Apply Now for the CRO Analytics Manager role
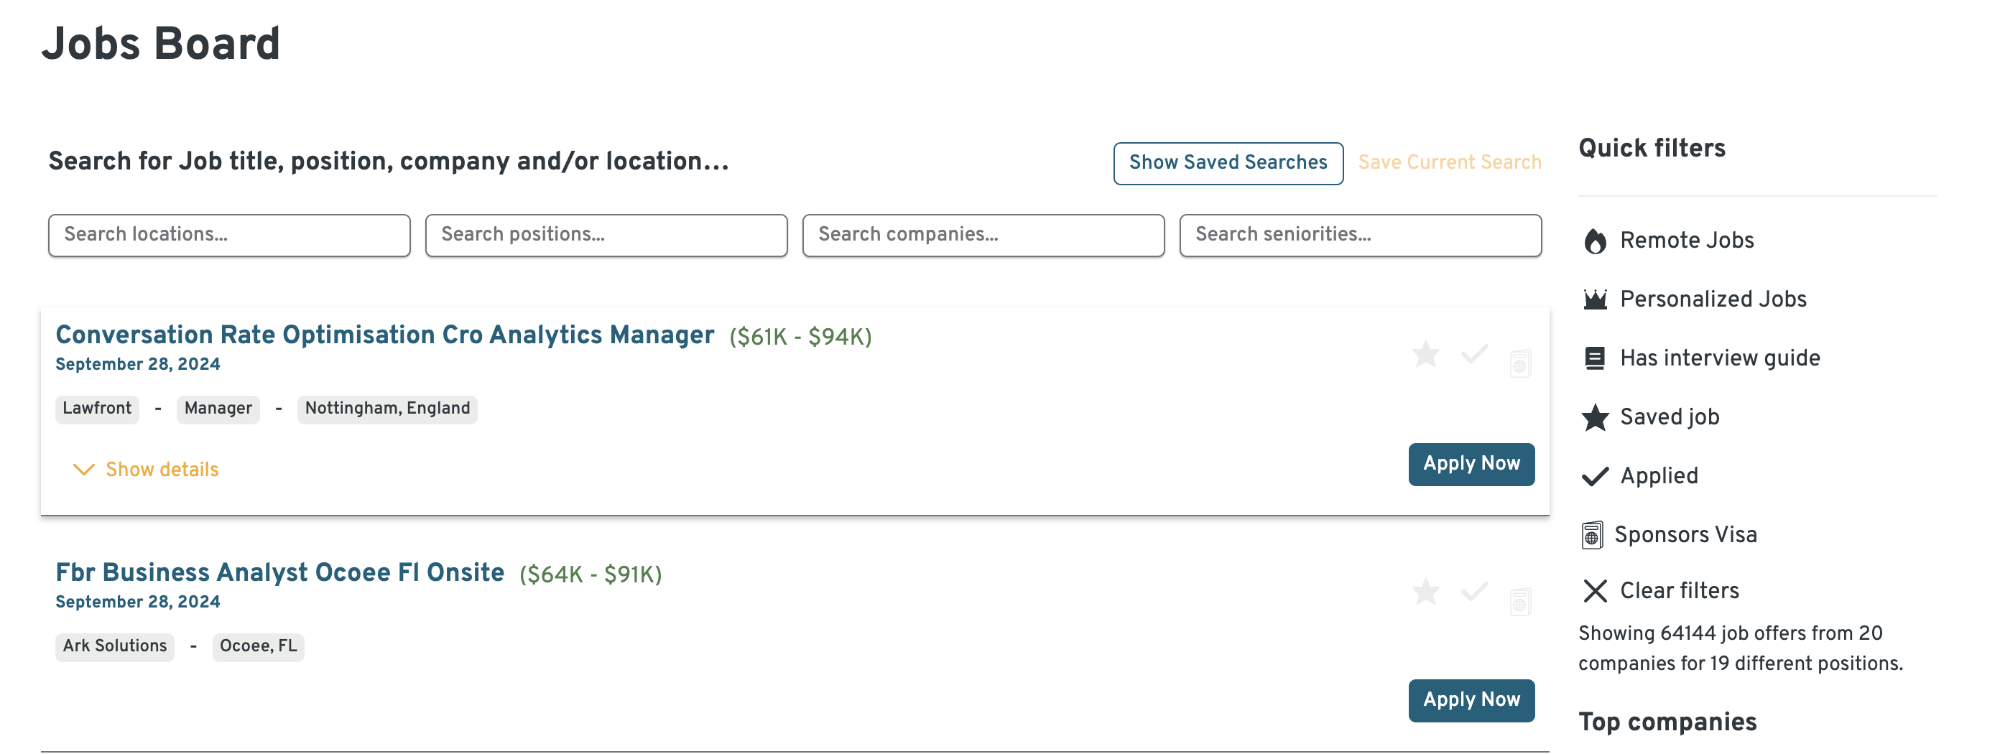Image resolution: width=2000 pixels, height=754 pixels. point(1471,464)
